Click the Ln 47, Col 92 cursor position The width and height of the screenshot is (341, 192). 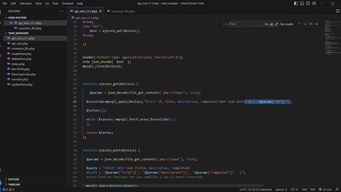255,190
